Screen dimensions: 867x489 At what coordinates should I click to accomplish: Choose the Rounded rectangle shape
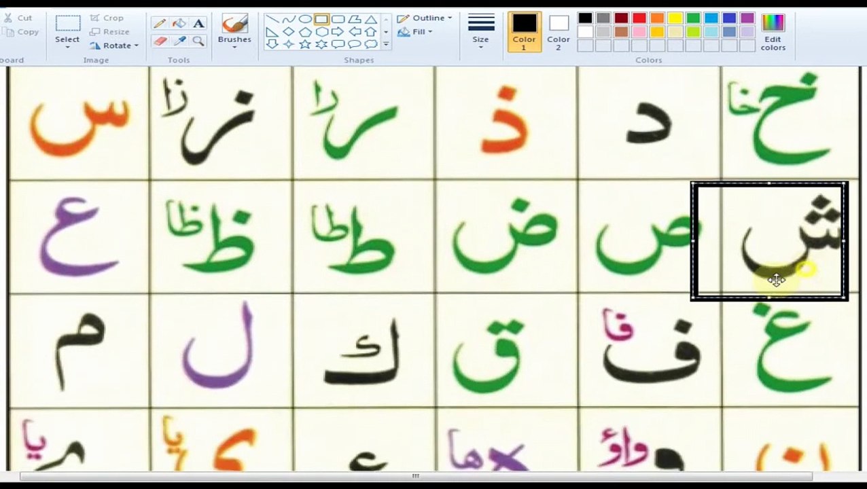[338, 19]
